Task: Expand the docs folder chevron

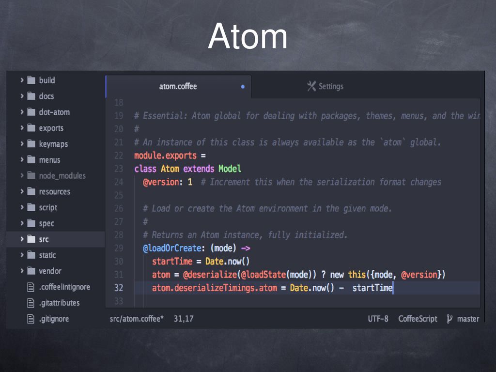Action: tap(22, 96)
